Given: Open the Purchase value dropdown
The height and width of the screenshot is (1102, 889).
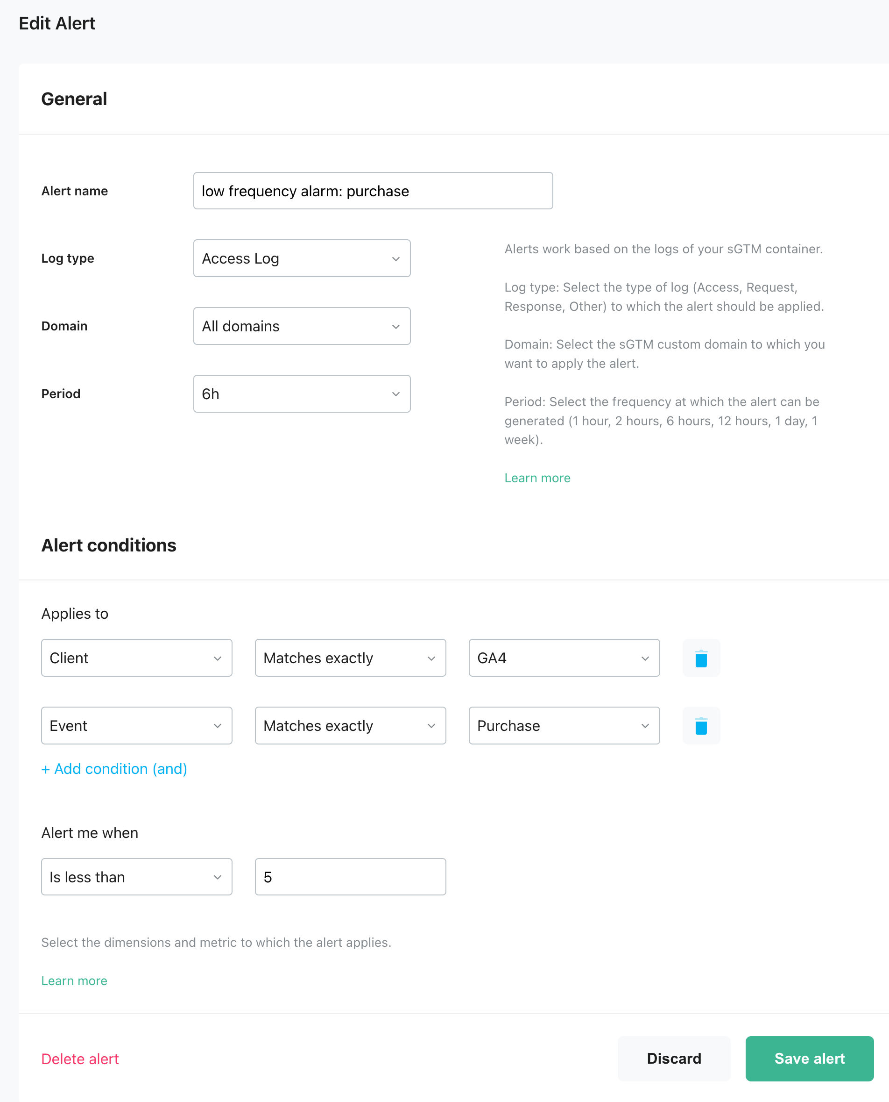Looking at the screenshot, I should [564, 725].
